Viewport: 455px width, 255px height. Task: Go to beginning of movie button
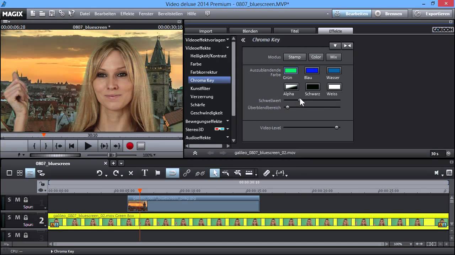(x=71, y=146)
